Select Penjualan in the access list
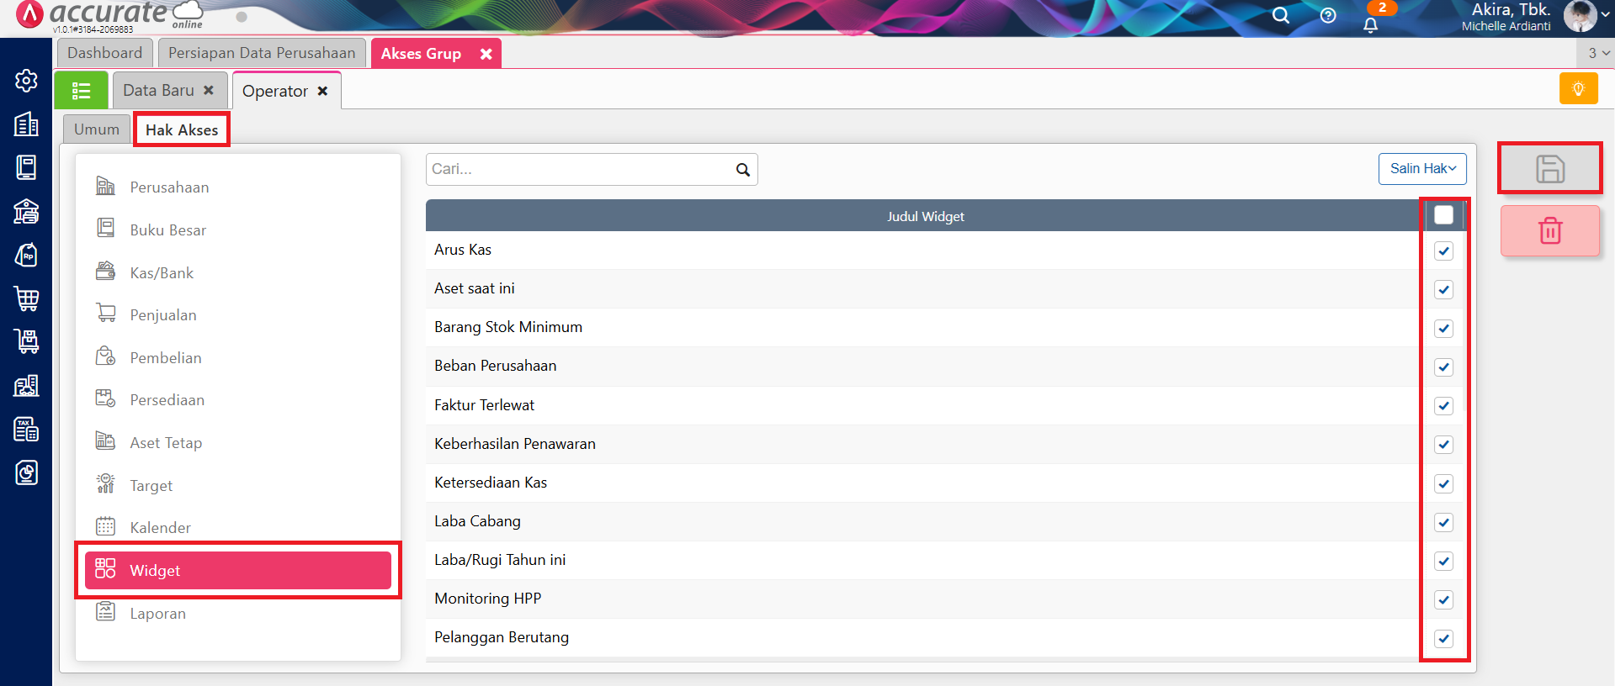The image size is (1615, 686). coord(163,315)
